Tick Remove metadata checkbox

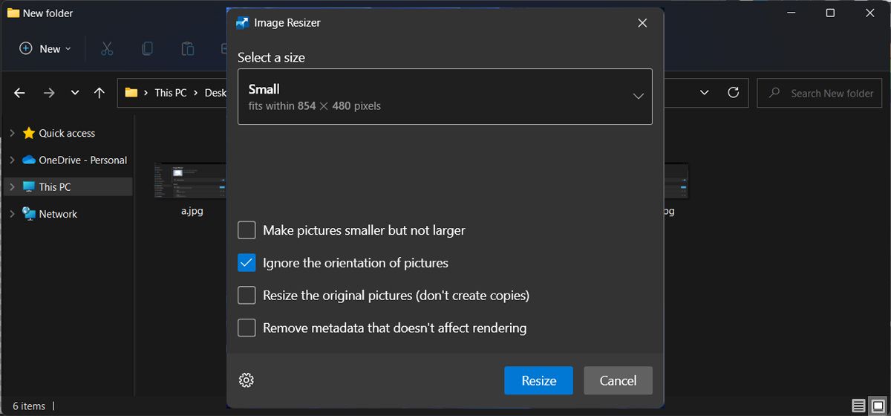coord(247,328)
